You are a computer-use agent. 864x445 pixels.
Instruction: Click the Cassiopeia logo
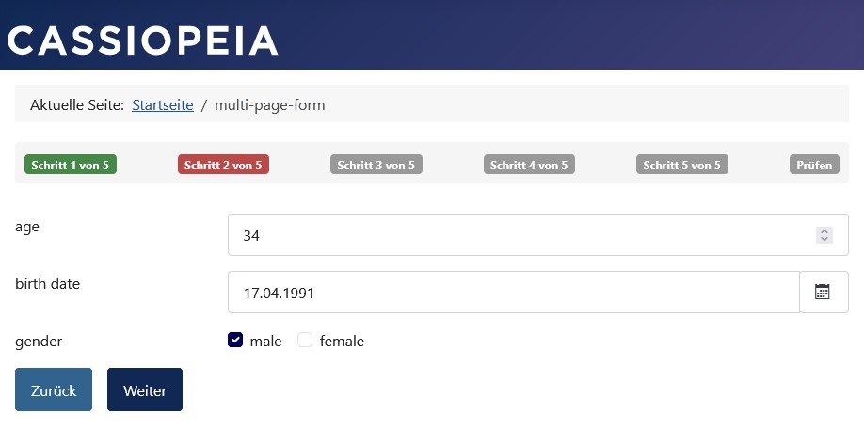pyautogui.click(x=143, y=40)
